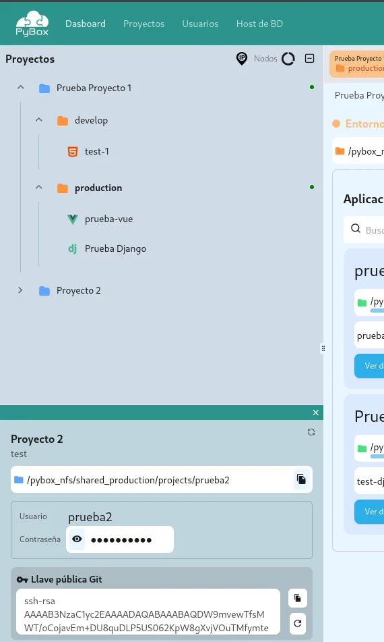This screenshot has height=642, width=384.
Task: Select the prueba-vue application
Action: coord(108,219)
